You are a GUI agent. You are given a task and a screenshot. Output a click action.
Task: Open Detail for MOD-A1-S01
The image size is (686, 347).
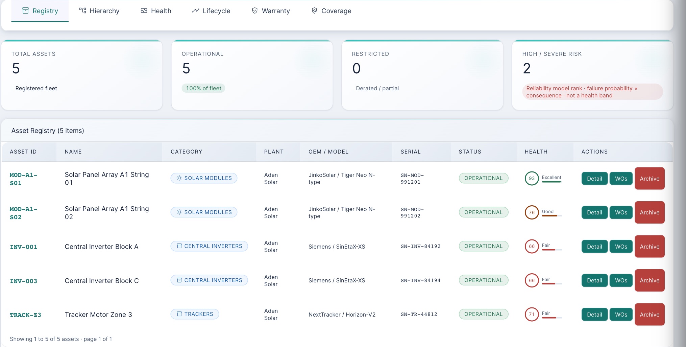tap(594, 179)
